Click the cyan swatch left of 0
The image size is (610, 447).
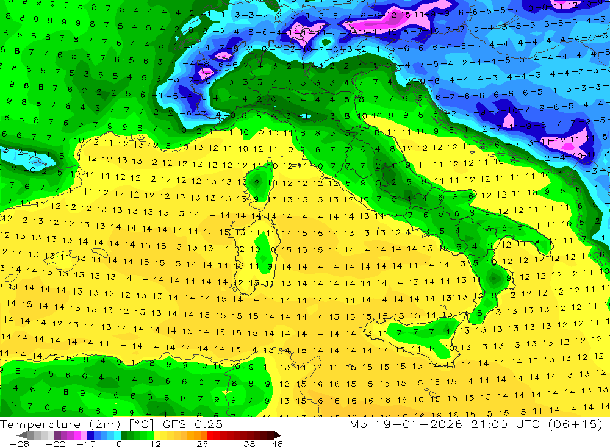coord(117,435)
